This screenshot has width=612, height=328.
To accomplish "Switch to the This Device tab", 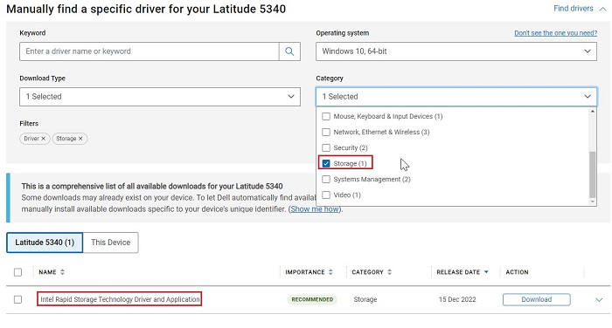I will tap(110, 243).
